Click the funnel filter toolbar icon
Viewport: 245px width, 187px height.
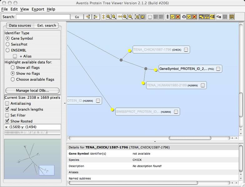tap(207, 17)
